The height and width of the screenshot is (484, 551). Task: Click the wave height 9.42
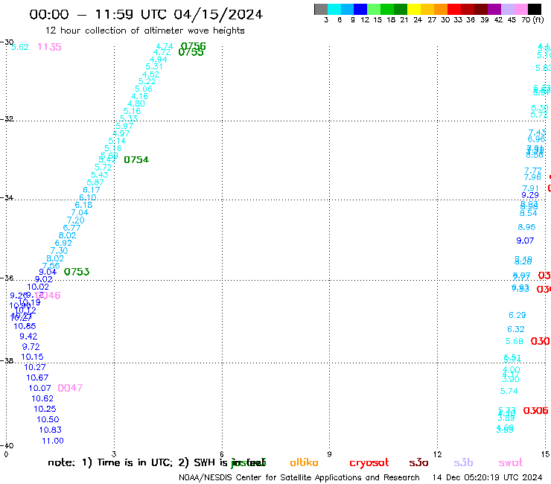pos(28,337)
